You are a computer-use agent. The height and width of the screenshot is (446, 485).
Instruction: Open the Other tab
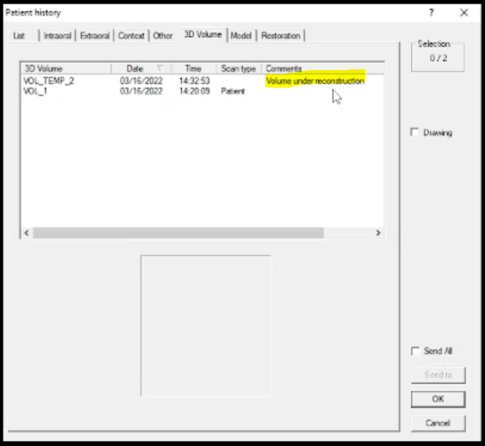pos(163,36)
